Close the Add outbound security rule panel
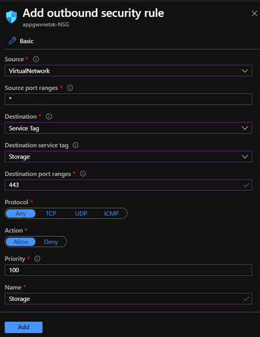Screen dimensions: 260x337 click(254, 14)
